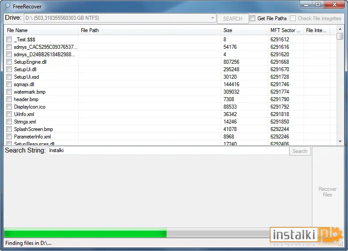Select the ParameterInfo.xml checkbox

(x=9, y=137)
